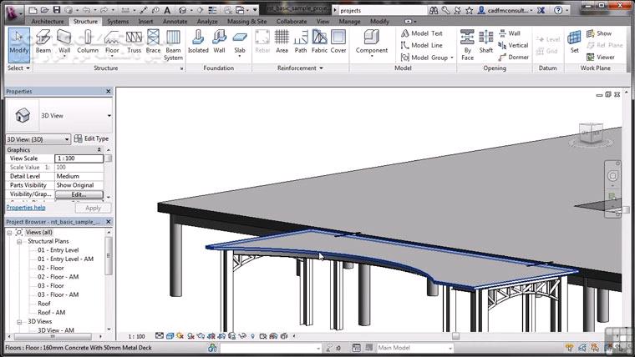The image size is (635, 357).
Task: Click the Save icon in quick access toolbar
Action: (x=57, y=10)
